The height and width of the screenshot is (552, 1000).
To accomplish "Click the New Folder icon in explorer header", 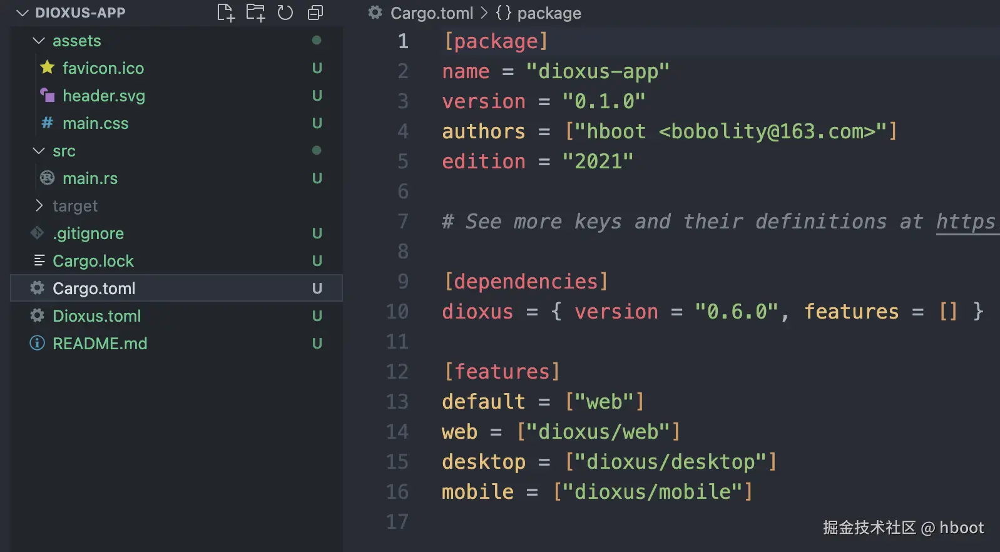I will click(x=255, y=13).
